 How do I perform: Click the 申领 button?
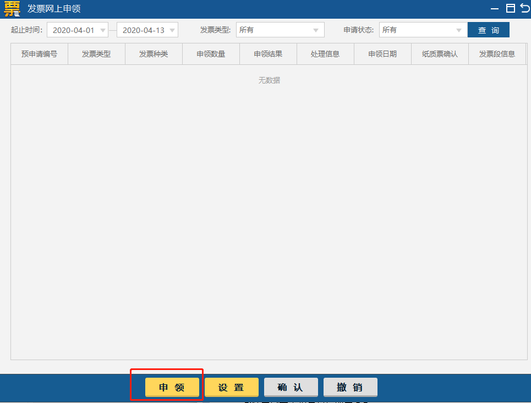[172, 387]
